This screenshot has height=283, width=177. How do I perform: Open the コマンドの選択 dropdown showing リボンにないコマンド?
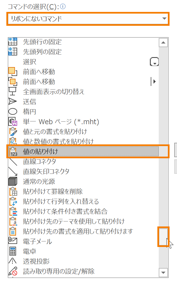88,19
